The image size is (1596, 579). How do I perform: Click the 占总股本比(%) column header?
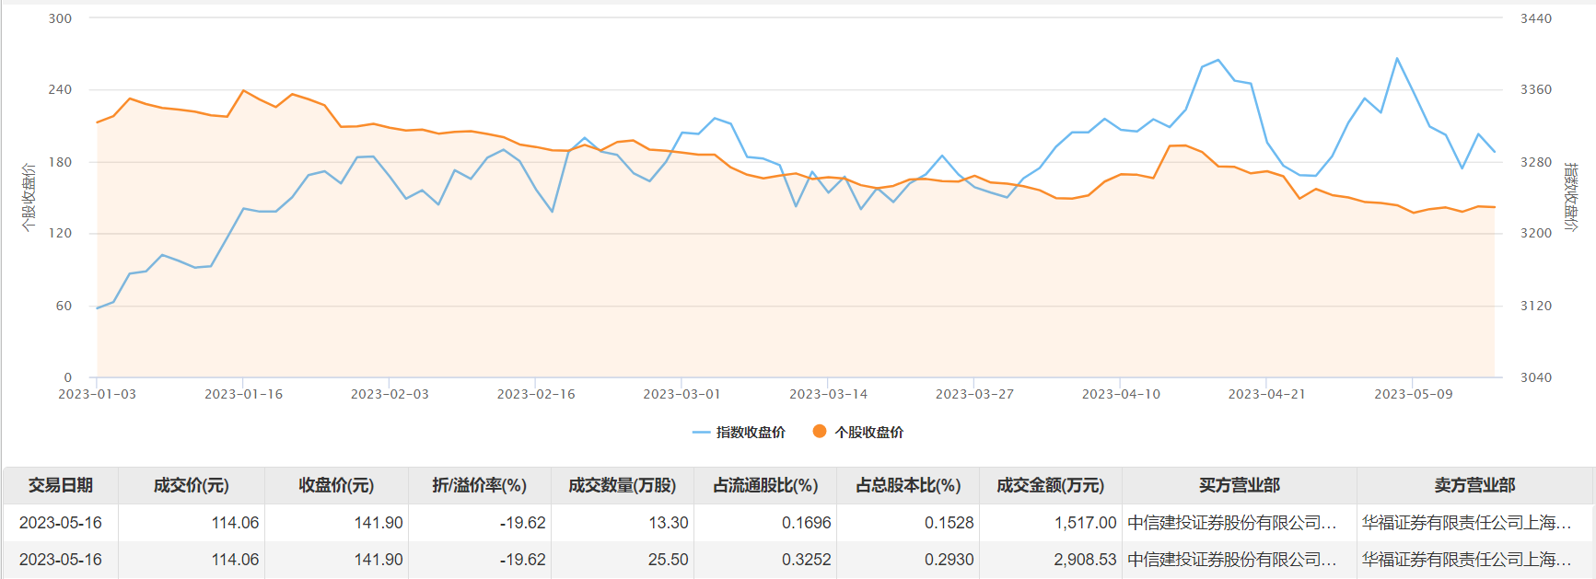coord(908,485)
